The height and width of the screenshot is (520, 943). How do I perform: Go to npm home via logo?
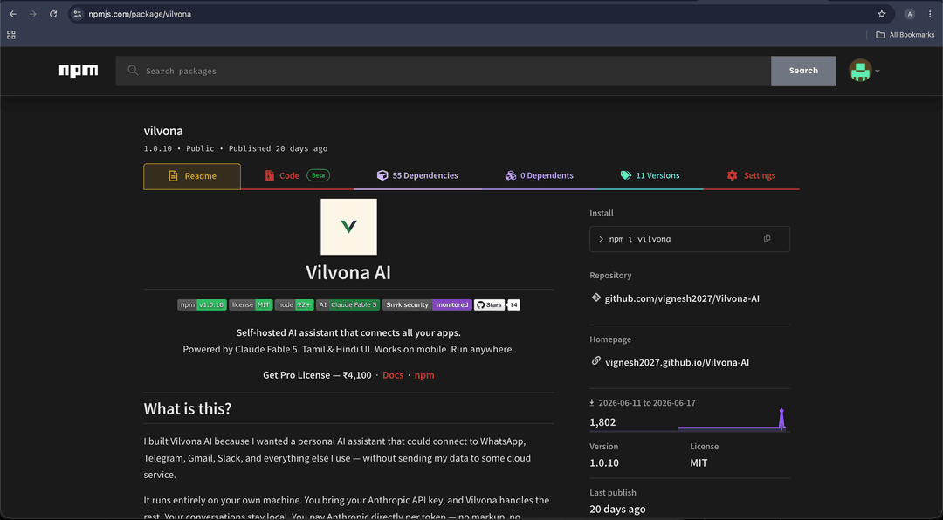tap(79, 71)
